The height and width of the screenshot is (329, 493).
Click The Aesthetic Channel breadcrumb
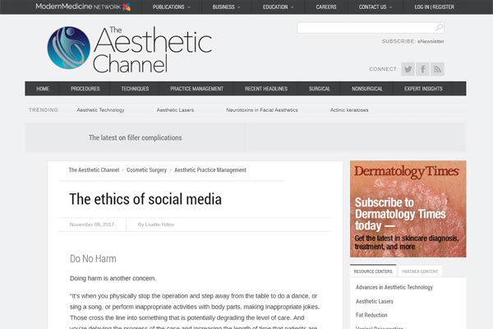[x=94, y=170]
